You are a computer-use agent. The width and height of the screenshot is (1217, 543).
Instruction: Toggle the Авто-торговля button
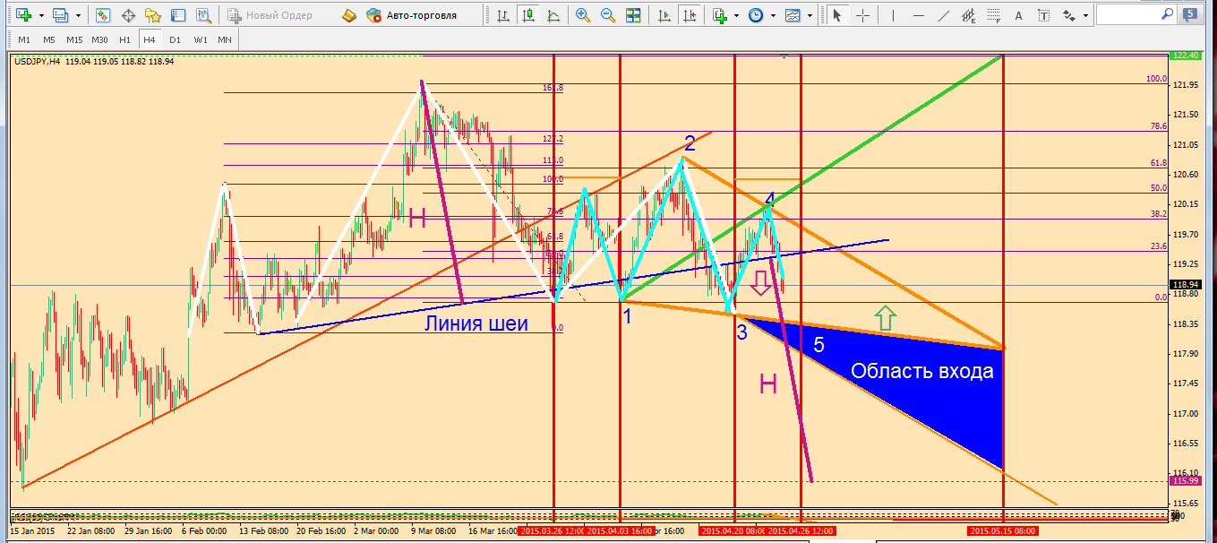(411, 15)
